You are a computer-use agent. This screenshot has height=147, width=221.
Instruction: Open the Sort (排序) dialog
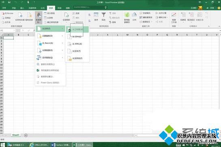coord(96,17)
